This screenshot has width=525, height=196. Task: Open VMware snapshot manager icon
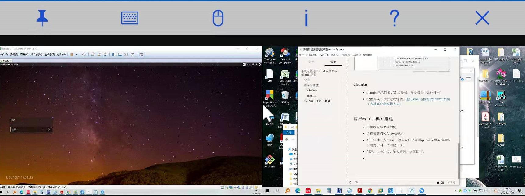(x=105, y=55)
